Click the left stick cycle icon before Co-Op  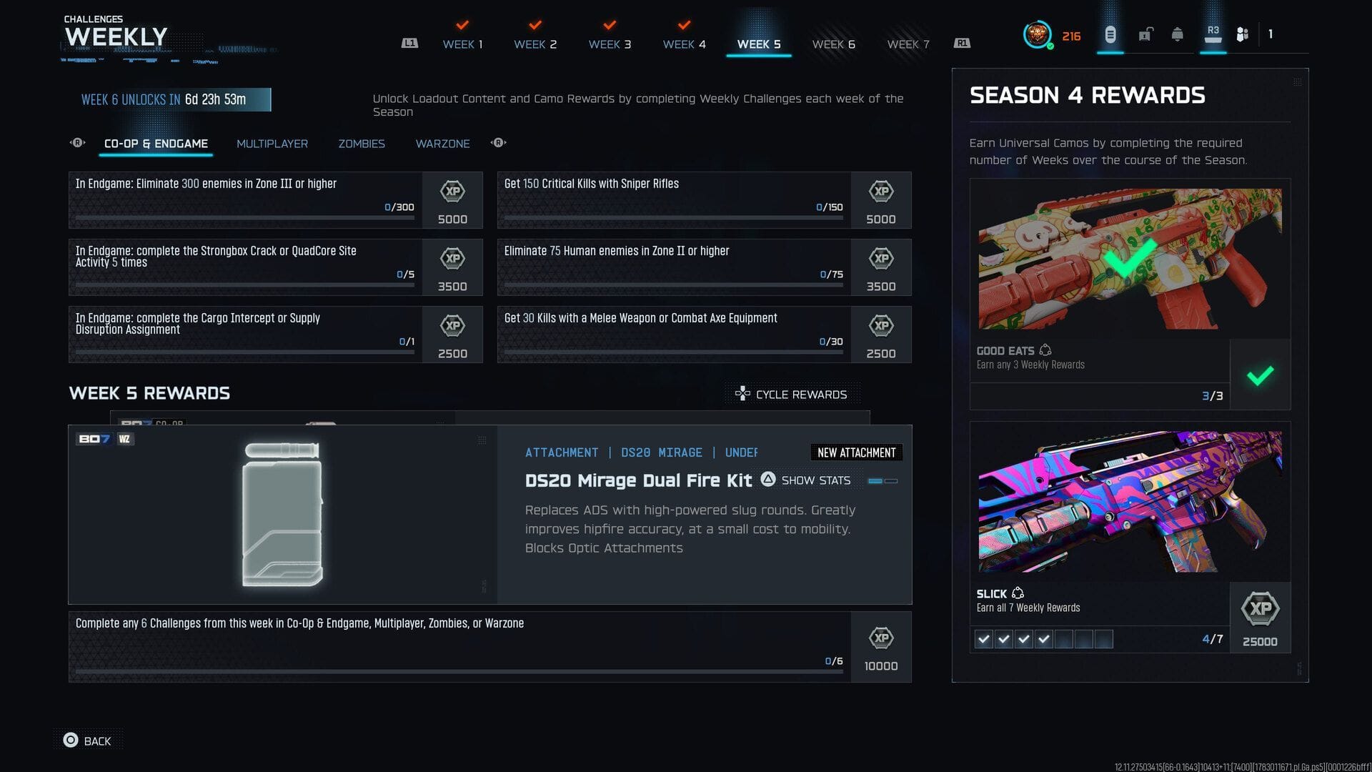click(x=77, y=143)
